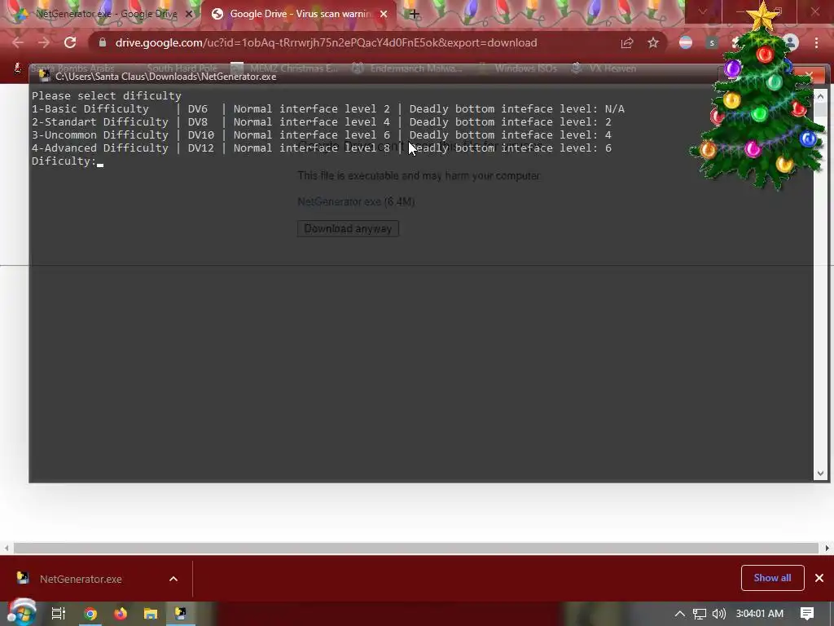Viewport: 834px width, 626px height.
Task: Bookmark this page with the star icon
Action: (x=653, y=42)
